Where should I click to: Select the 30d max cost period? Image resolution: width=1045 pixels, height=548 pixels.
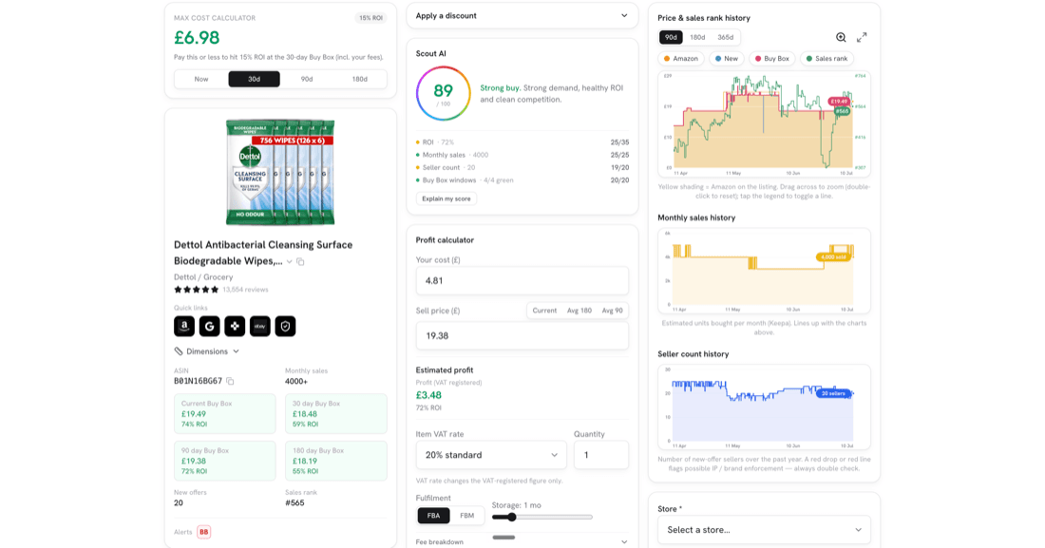point(254,80)
